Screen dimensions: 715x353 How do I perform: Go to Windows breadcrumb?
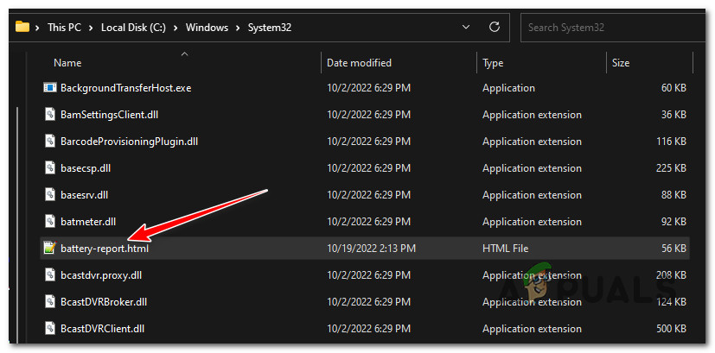pos(207,28)
